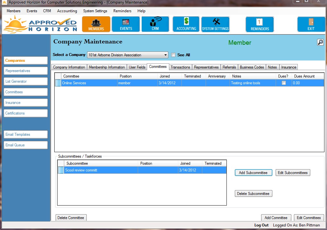Click the Committees Joined date 3/14/2012 cell
The image size is (327, 230).
(x=170, y=83)
